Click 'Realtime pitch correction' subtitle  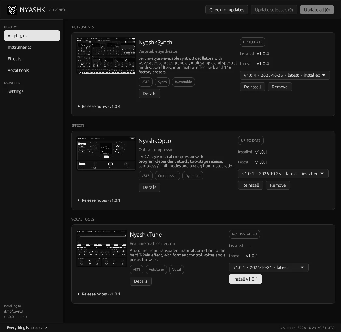click(x=152, y=243)
